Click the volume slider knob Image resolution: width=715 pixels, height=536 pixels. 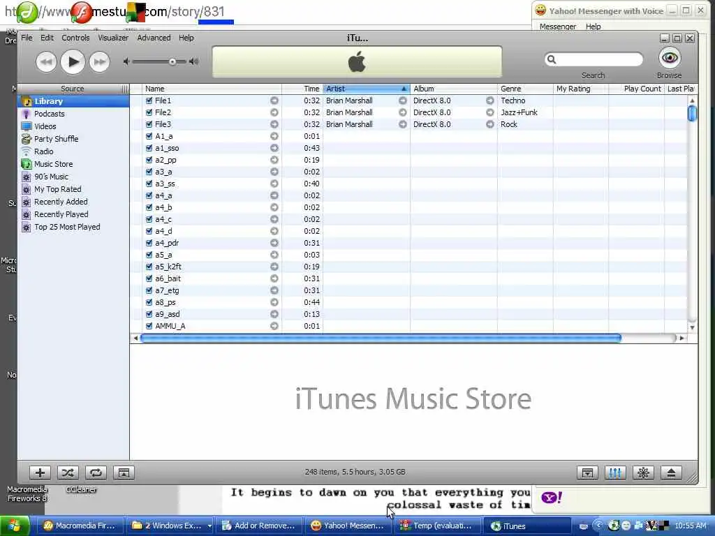[x=172, y=61]
